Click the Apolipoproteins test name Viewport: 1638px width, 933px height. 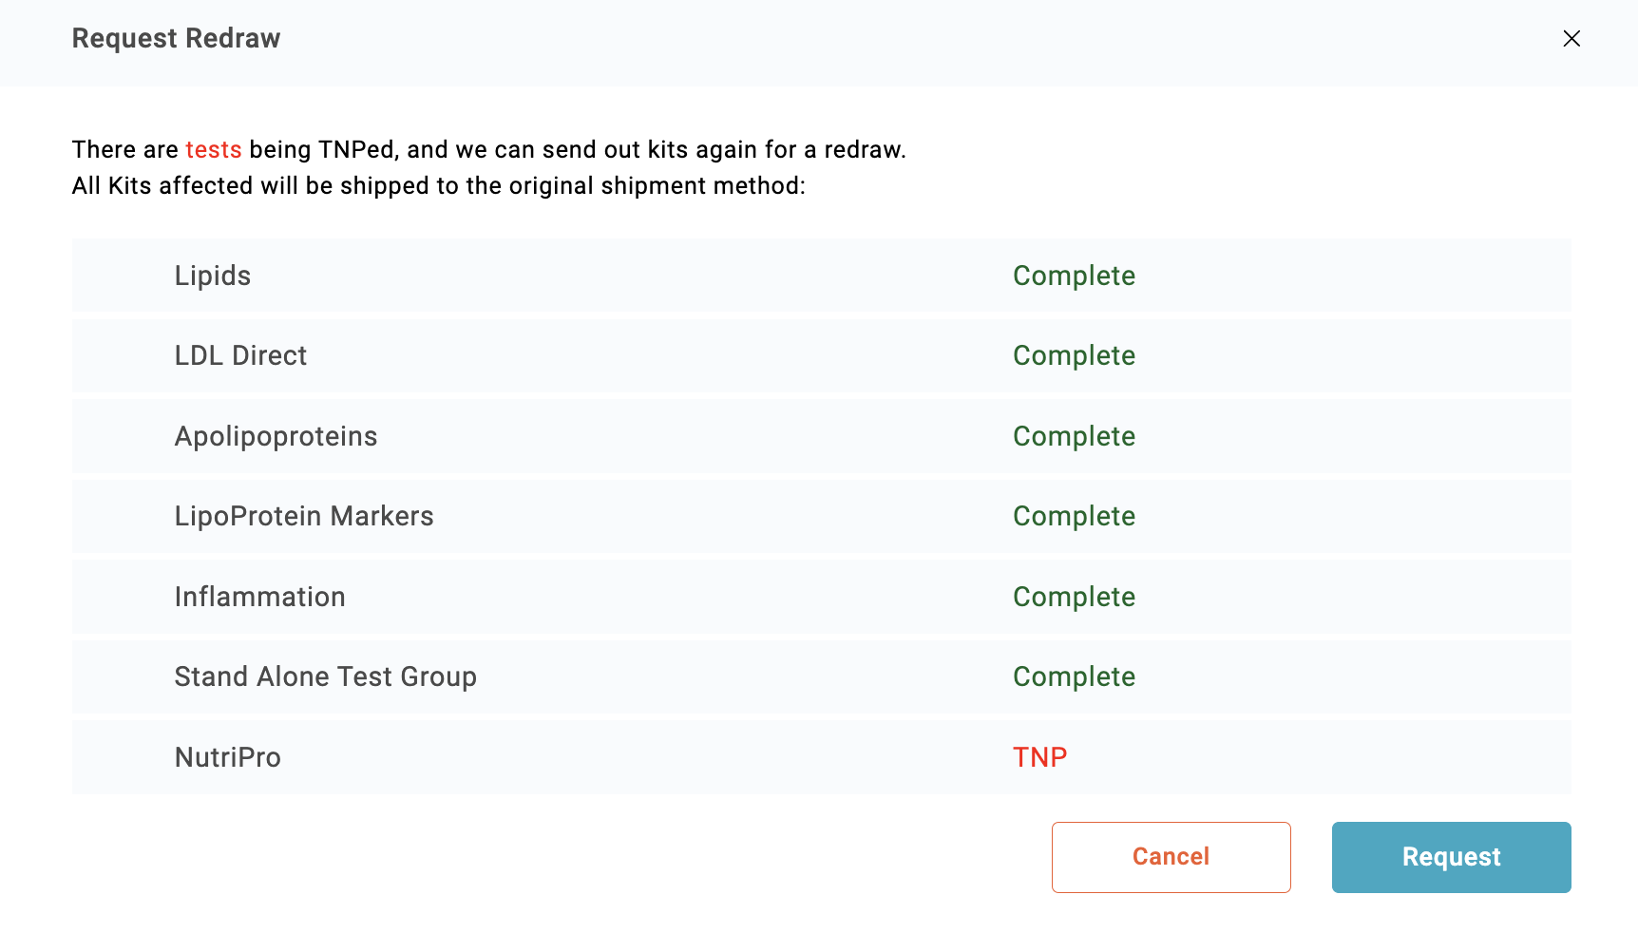pos(276,436)
